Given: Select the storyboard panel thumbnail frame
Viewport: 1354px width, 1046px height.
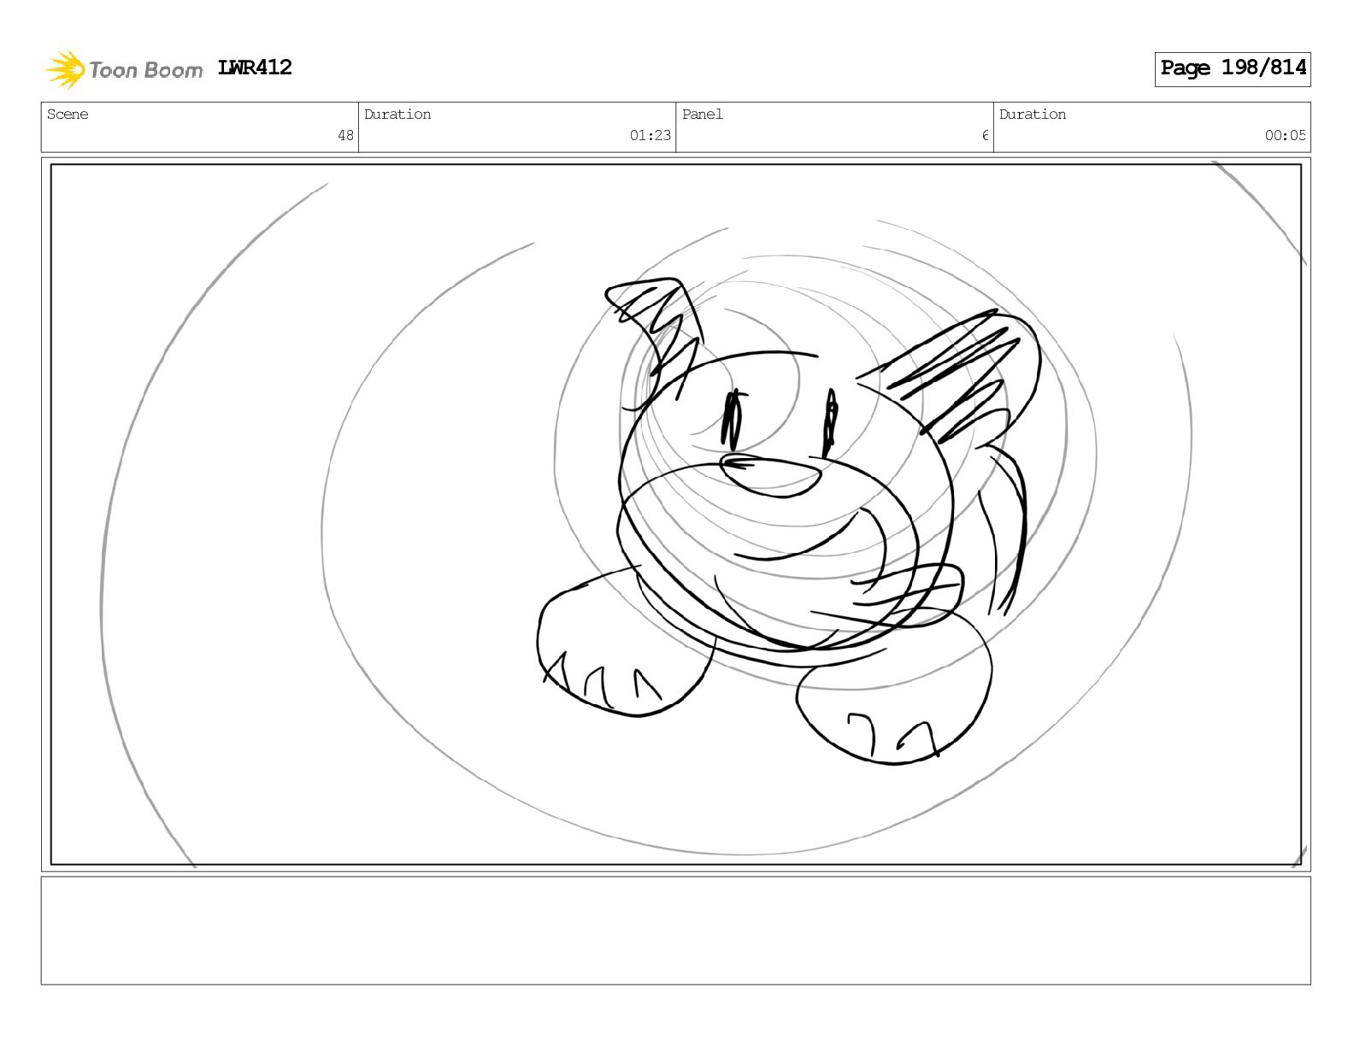Looking at the screenshot, I should [675, 514].
